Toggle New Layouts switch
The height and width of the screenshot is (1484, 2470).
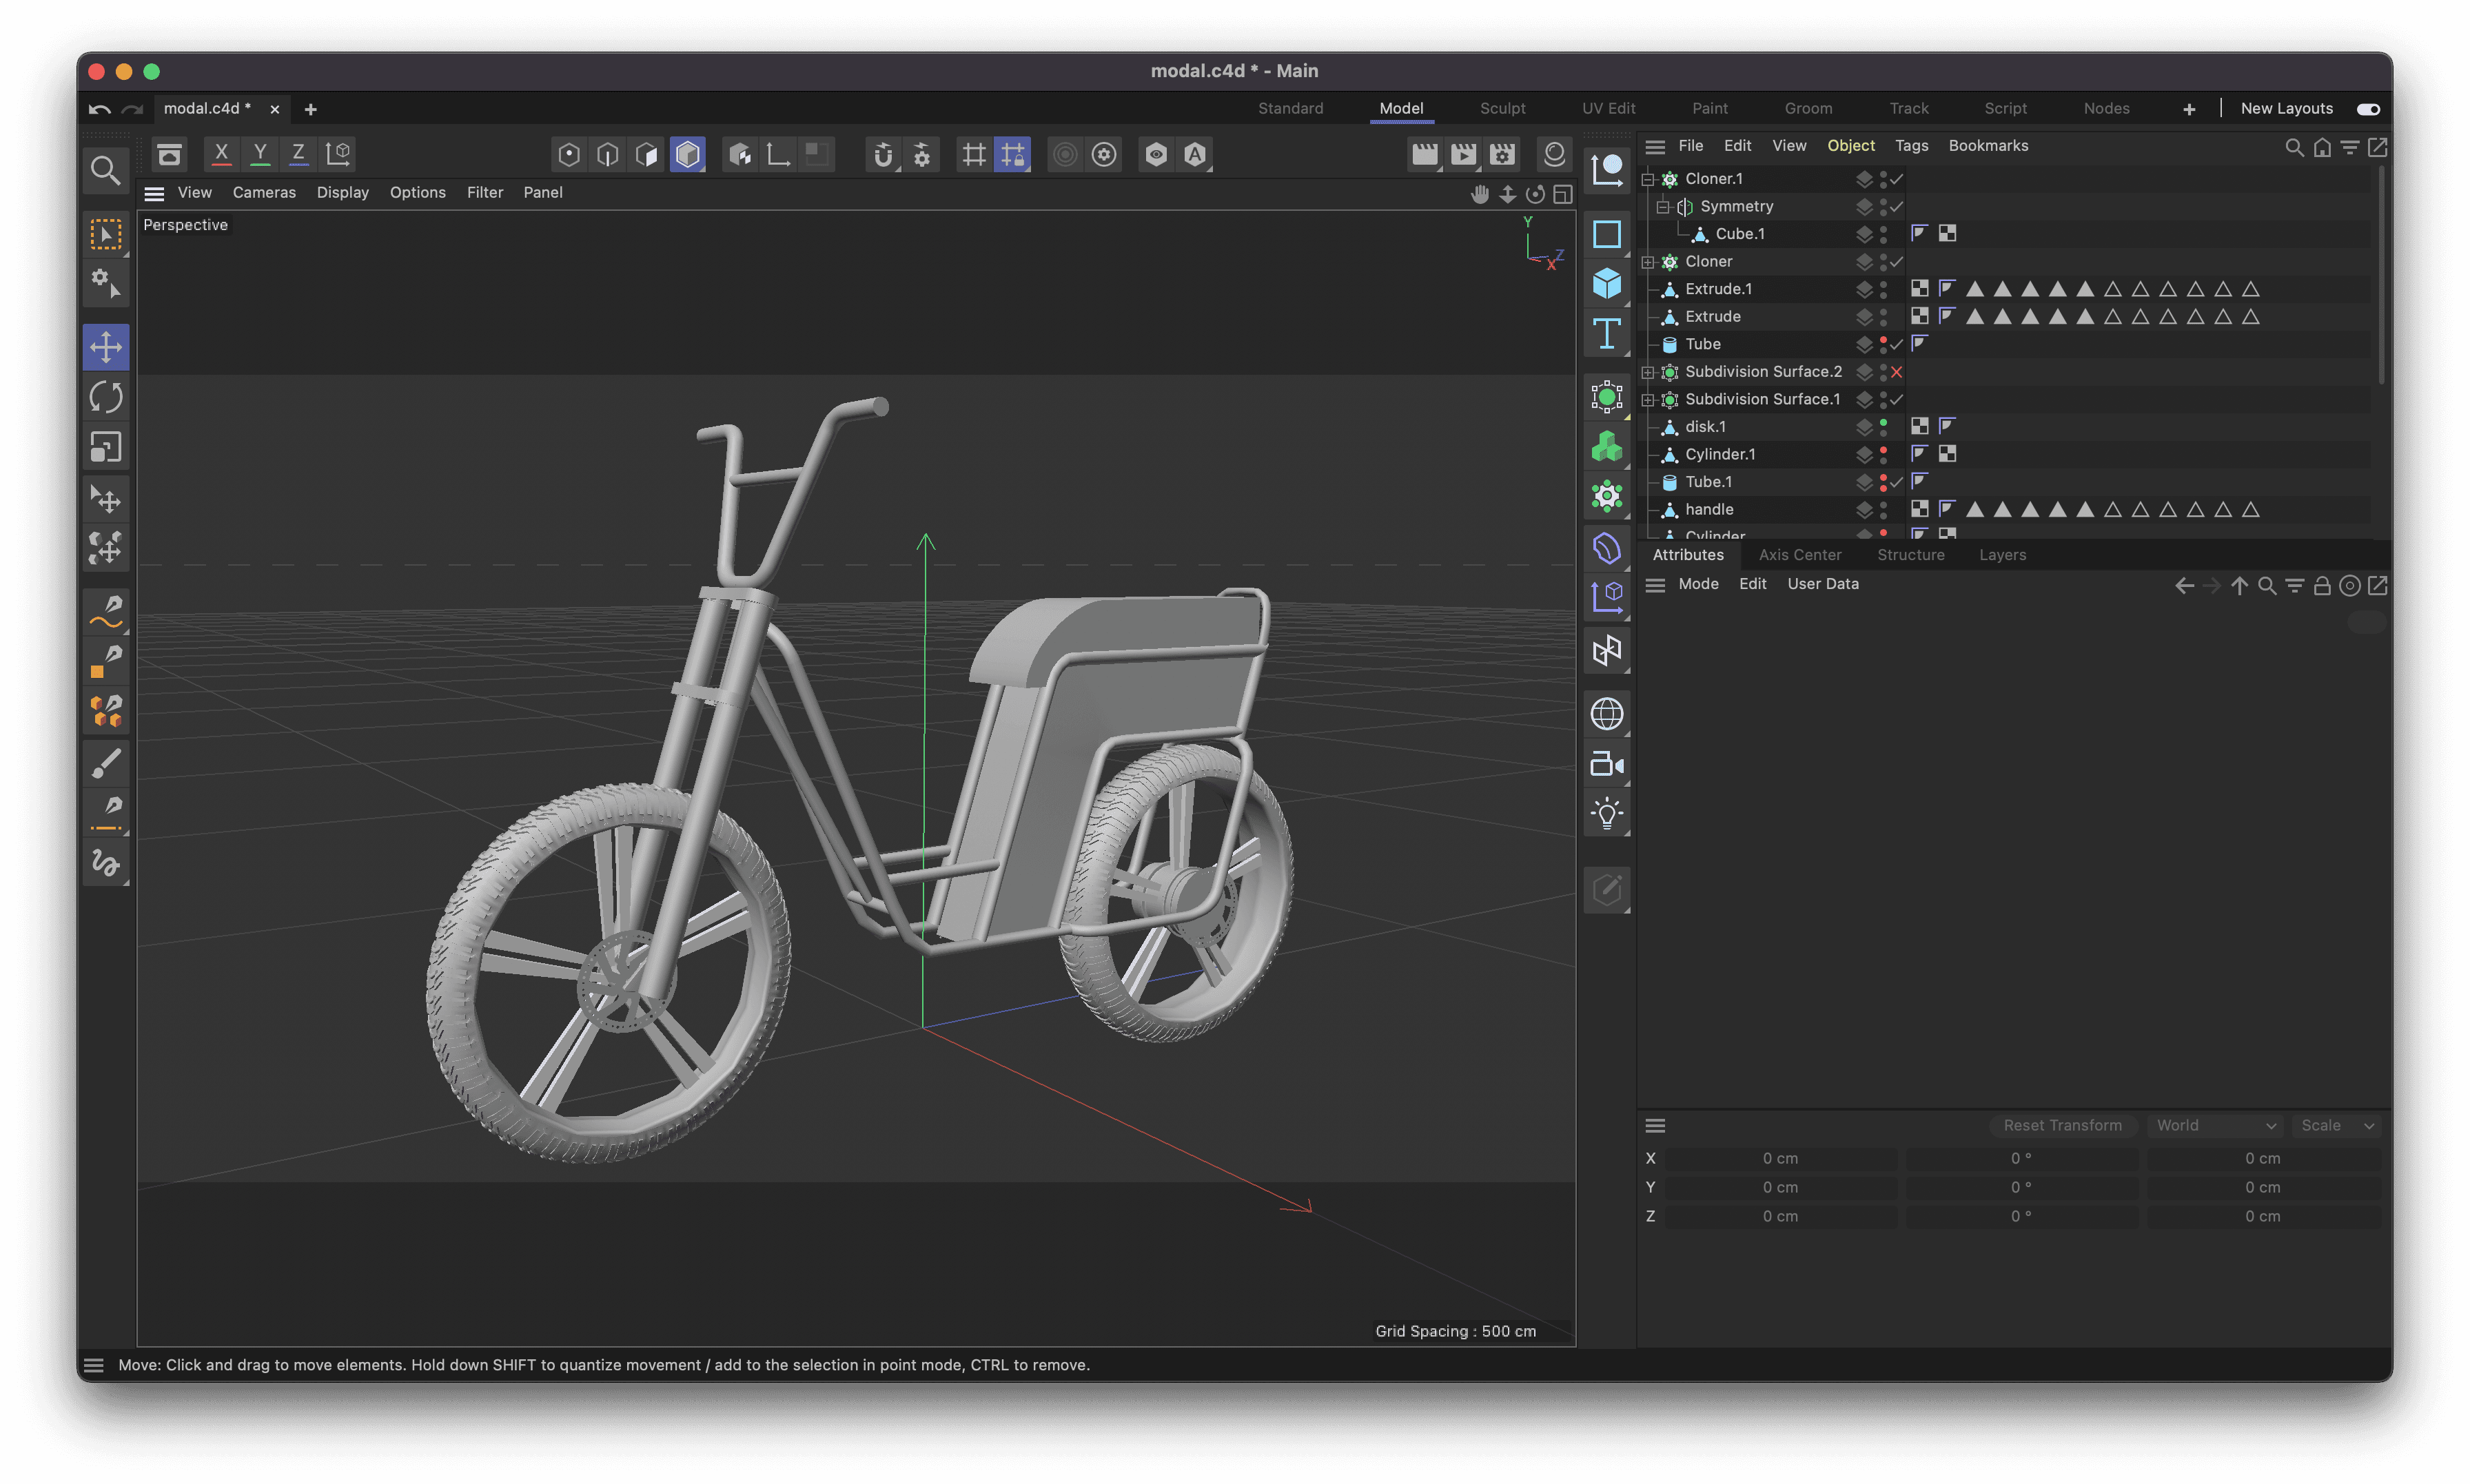click(2368, 109)
